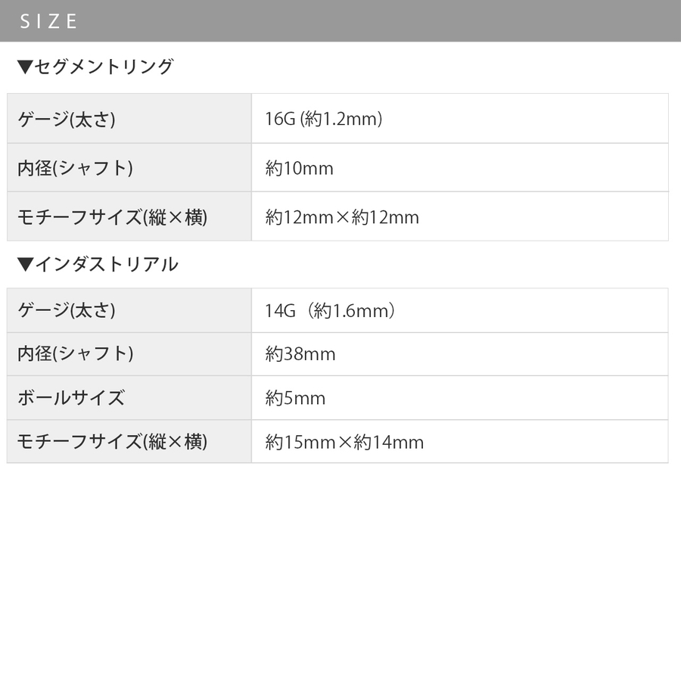Click ゲージ(太さ) label in industrial table
Viewport: 681px width, 681px height.
pyautogui.click(x=67, y=310)
